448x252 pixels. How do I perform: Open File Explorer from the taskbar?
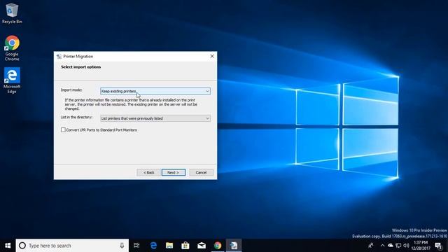coord(169,246)
